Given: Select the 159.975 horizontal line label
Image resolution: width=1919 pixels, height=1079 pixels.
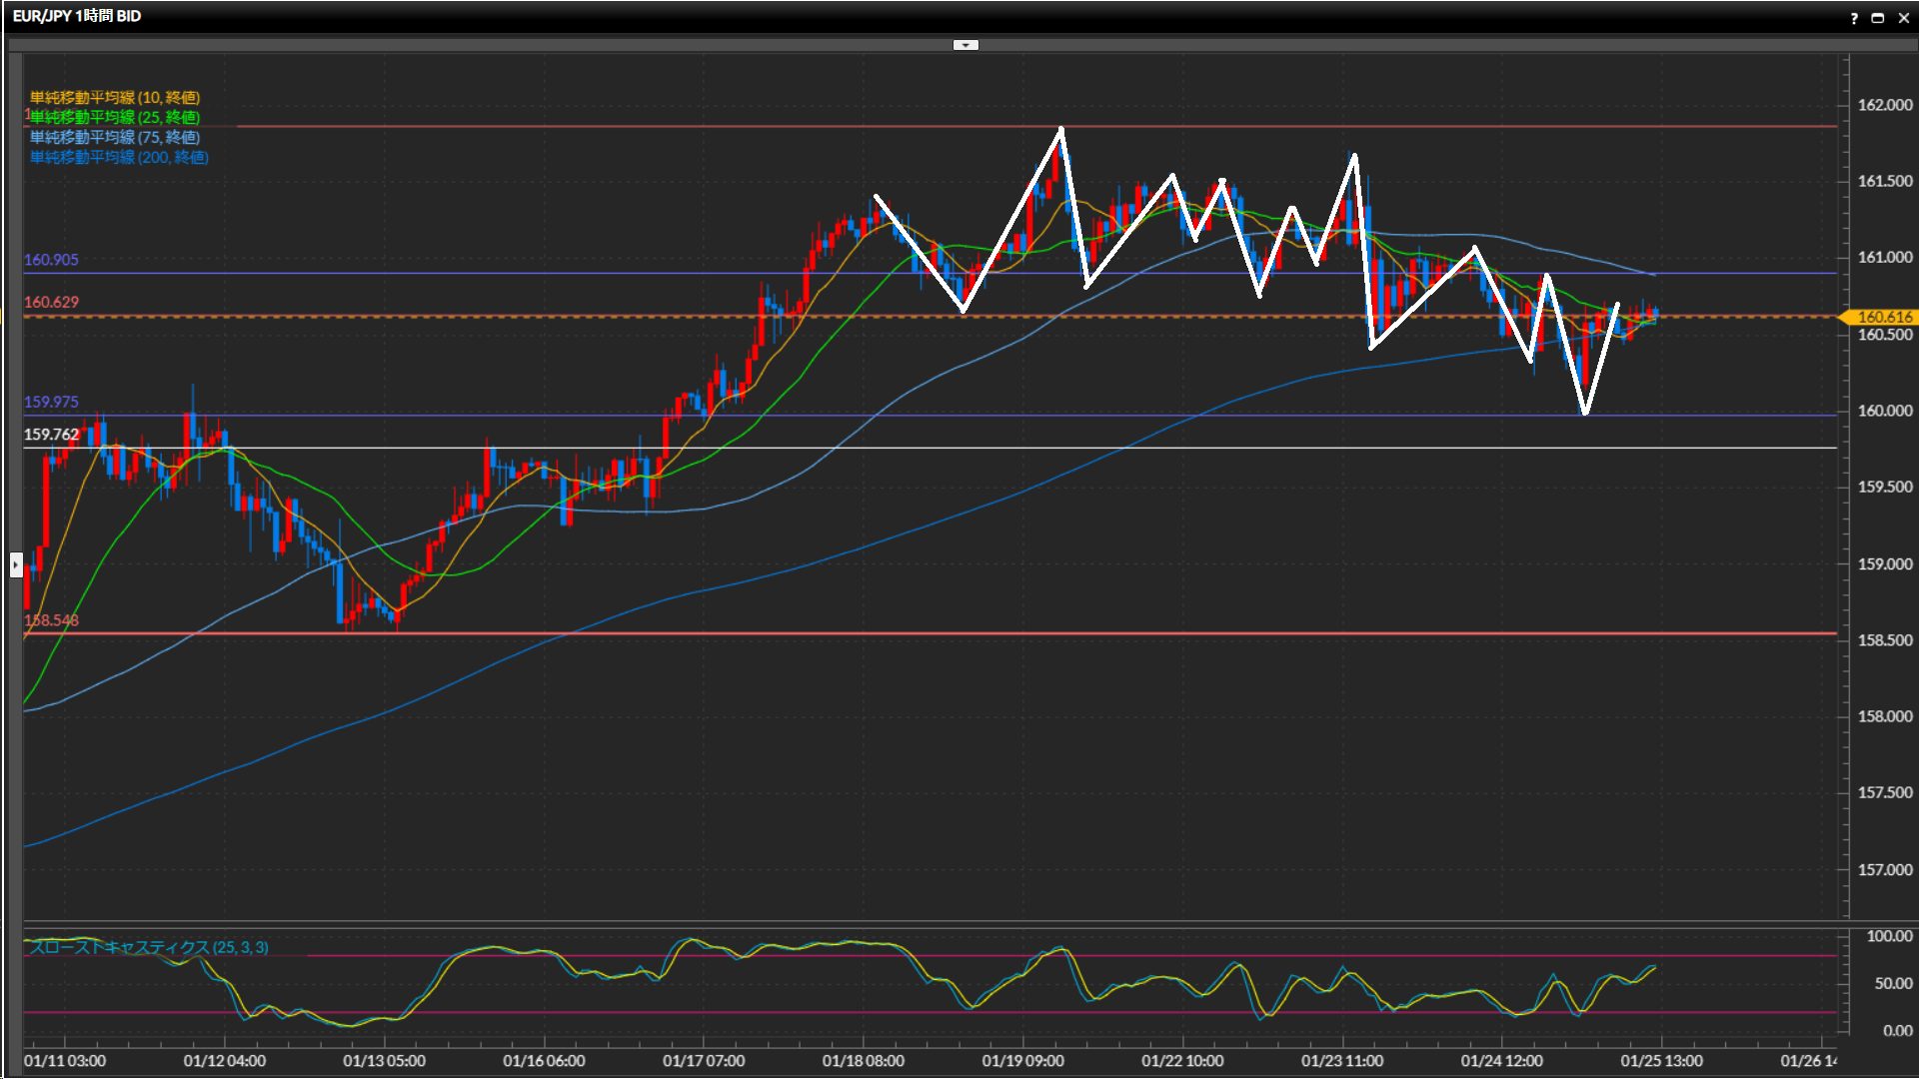Looking at the screenshot, I should [51, 402].
